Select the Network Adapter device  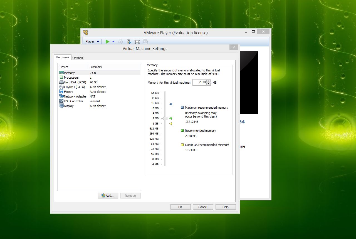[x=75, y=96]
